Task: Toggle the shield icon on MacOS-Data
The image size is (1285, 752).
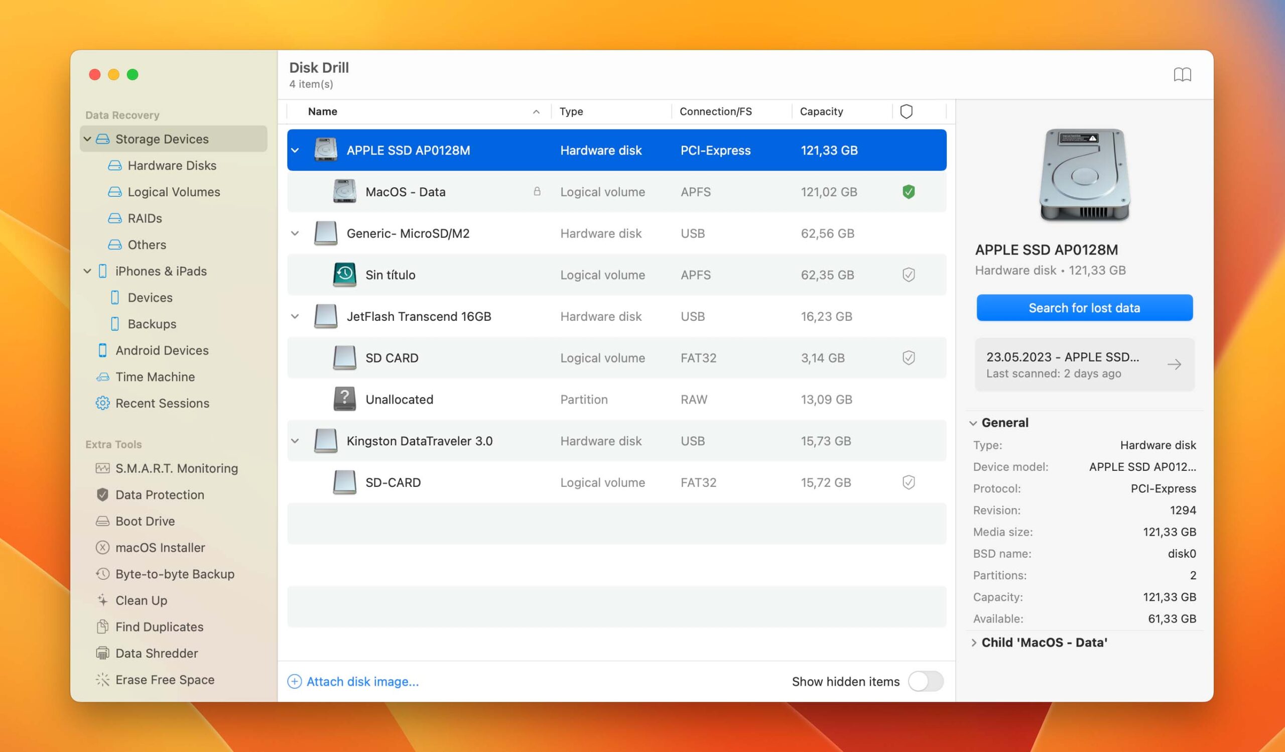Action: (908, 191)
